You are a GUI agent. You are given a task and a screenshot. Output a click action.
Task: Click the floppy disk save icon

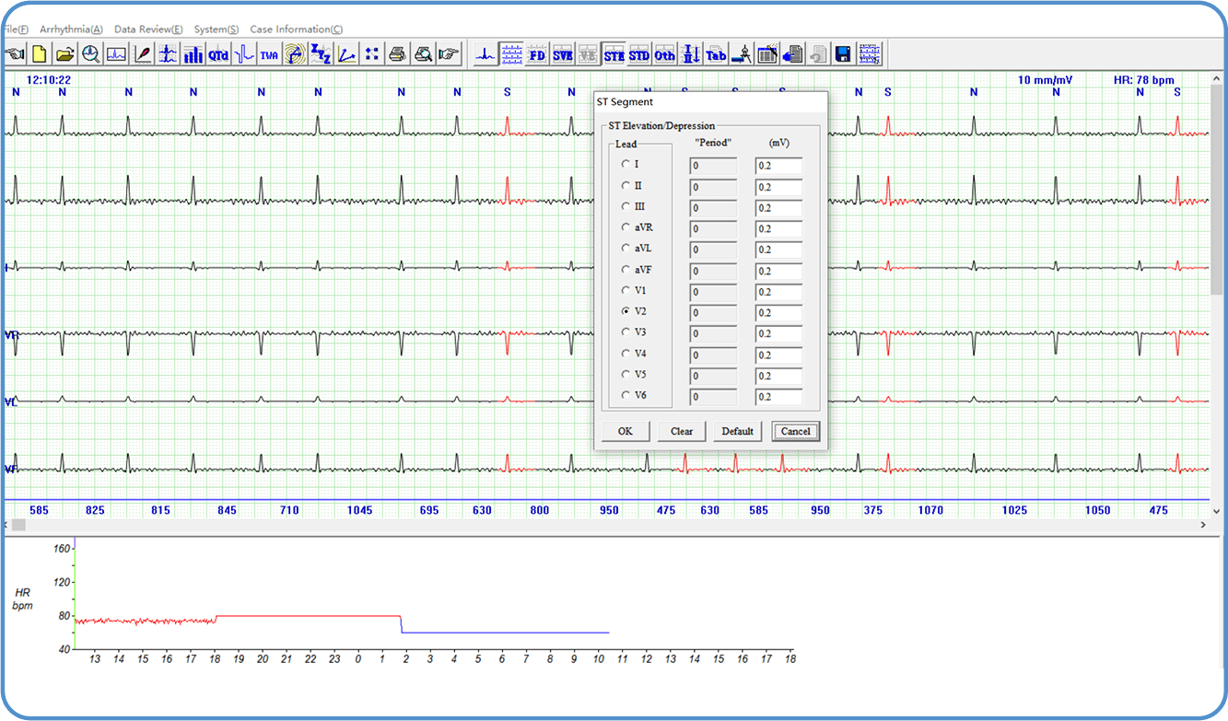coord(842,54)
